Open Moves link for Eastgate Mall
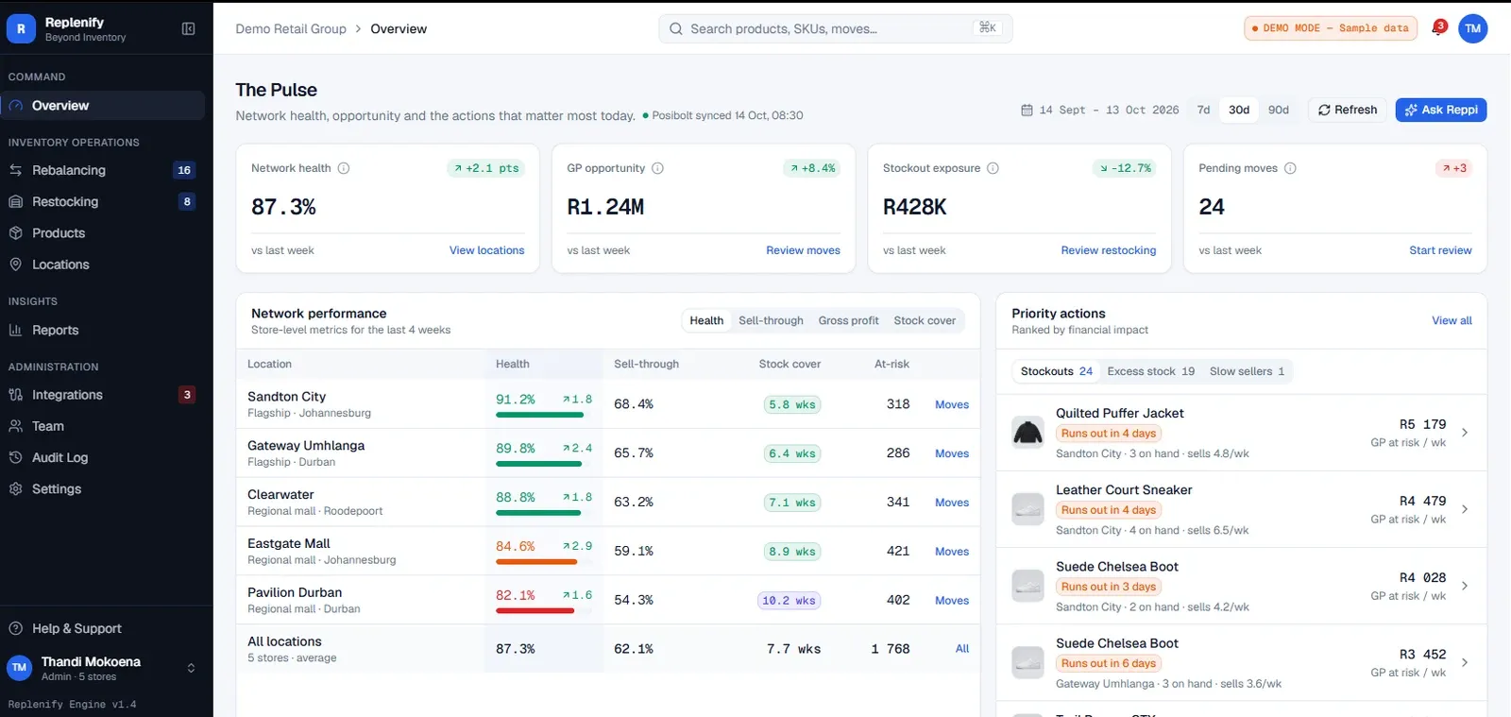 click(952, 552)
